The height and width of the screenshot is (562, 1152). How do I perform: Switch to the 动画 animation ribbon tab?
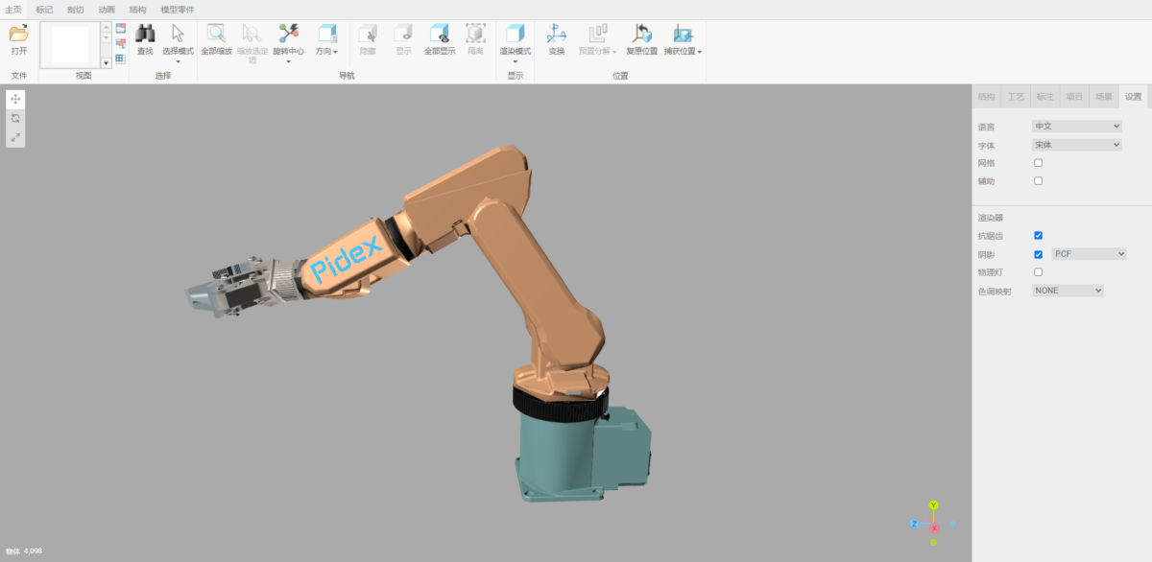pos(107,10)
